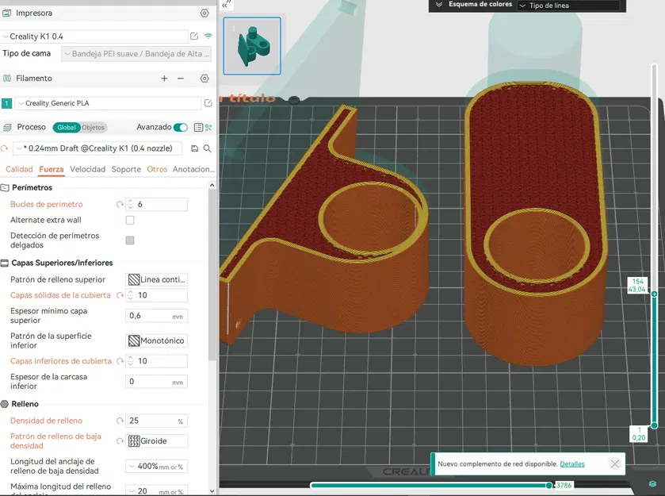
Task: Edit the Creality K1 0.4 printer preset
Action: 194,37
